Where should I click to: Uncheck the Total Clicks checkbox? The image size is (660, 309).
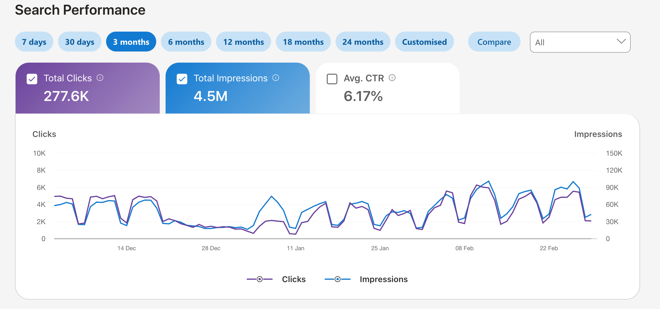(x=32, y=79)
